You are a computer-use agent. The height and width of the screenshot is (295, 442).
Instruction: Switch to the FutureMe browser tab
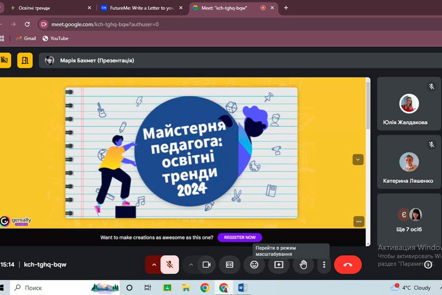141,8
